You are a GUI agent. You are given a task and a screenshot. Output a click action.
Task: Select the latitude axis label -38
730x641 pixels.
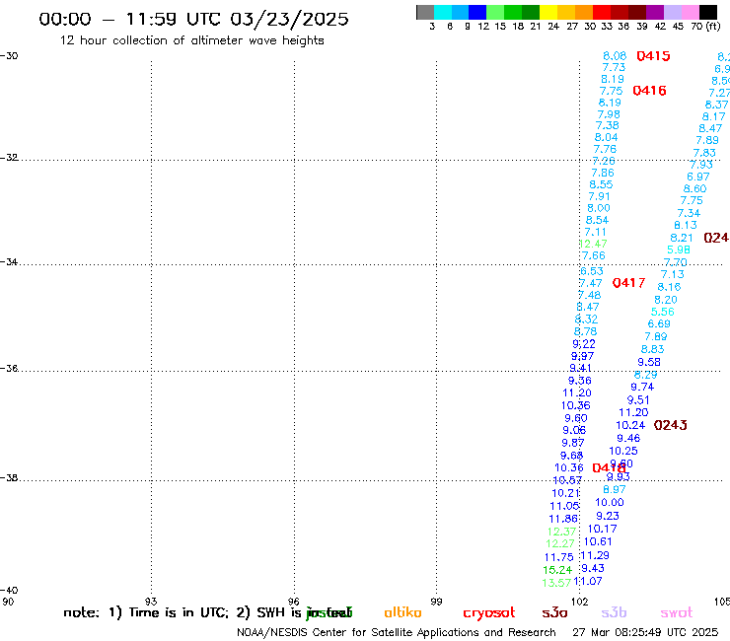point(9,478)
